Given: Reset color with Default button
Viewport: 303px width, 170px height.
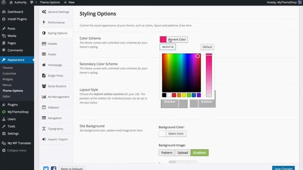Looking at the screenshot, I should [x=207, y=47].
